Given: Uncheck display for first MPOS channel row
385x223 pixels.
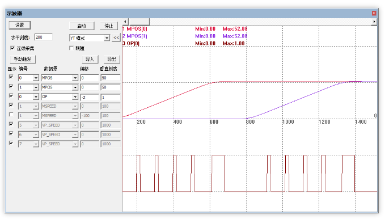Looking at the screenshot, I should pos(11,77).
